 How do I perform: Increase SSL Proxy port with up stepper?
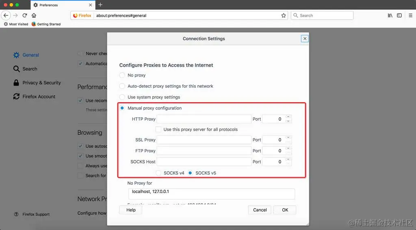point(288,138)
